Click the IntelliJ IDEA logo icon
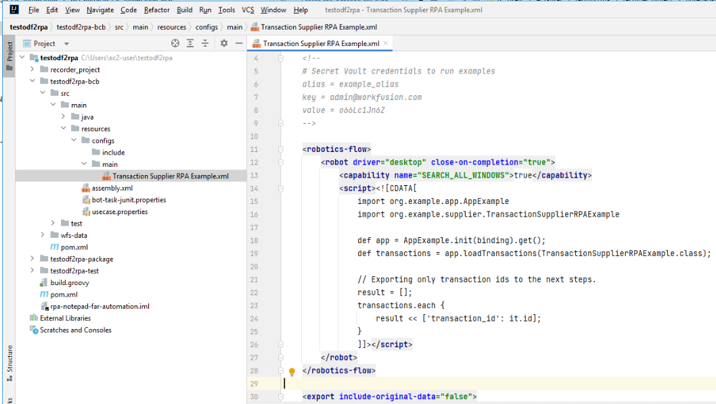The width and height of the screenshot is (716, 404). pos(14,9)
